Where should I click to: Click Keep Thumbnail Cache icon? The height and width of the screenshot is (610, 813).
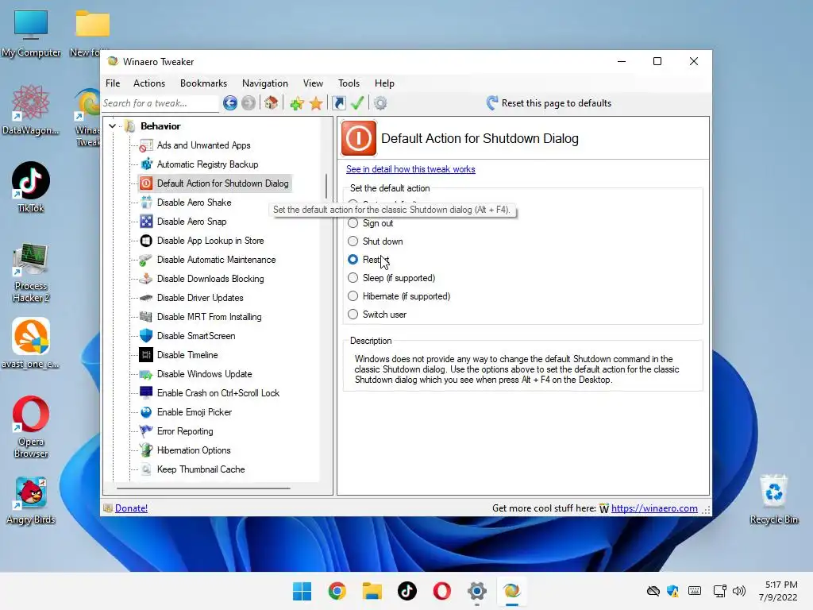pos(146,469)
